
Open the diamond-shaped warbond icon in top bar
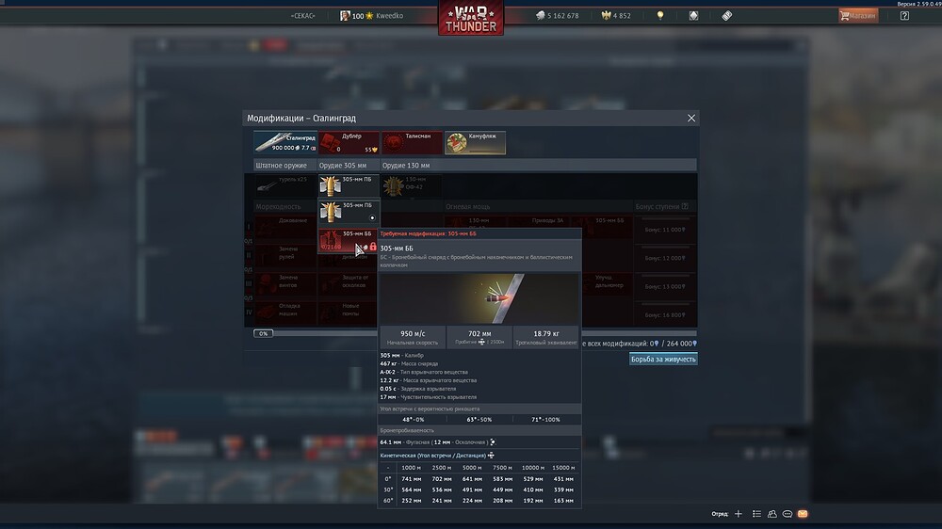click(x=693, y=16)
